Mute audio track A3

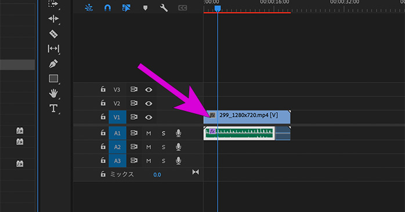tap(149, 161)
